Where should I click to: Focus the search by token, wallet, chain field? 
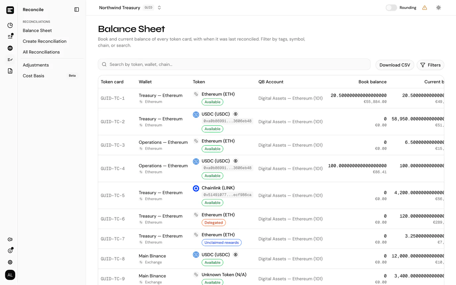pyautogui.click(x=234, y=64)
